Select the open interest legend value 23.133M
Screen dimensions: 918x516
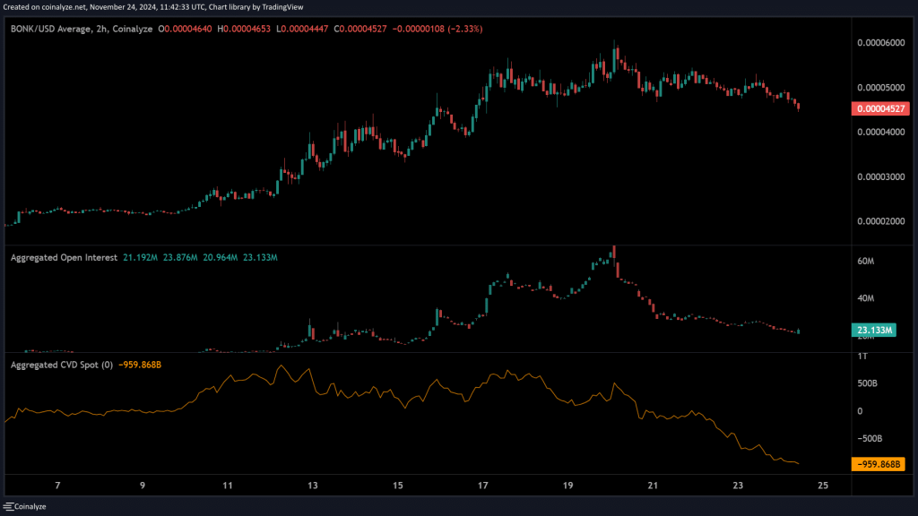(x=260, y=257)
